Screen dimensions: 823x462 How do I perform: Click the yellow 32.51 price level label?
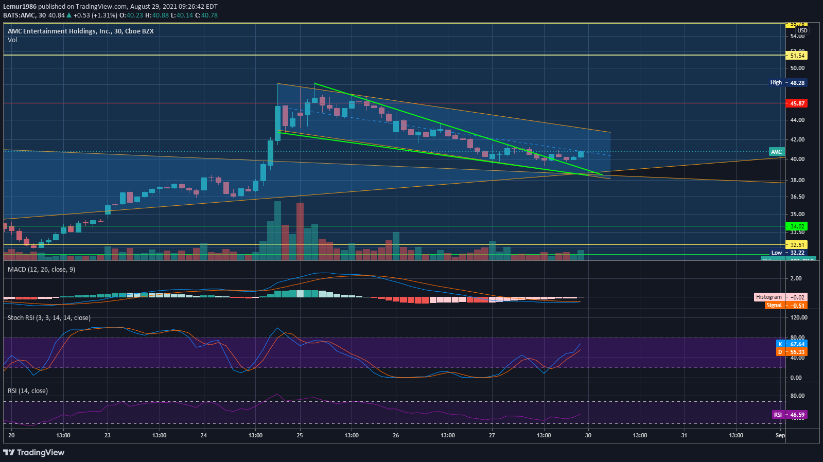pyautogui.click(x=797, y=245)
